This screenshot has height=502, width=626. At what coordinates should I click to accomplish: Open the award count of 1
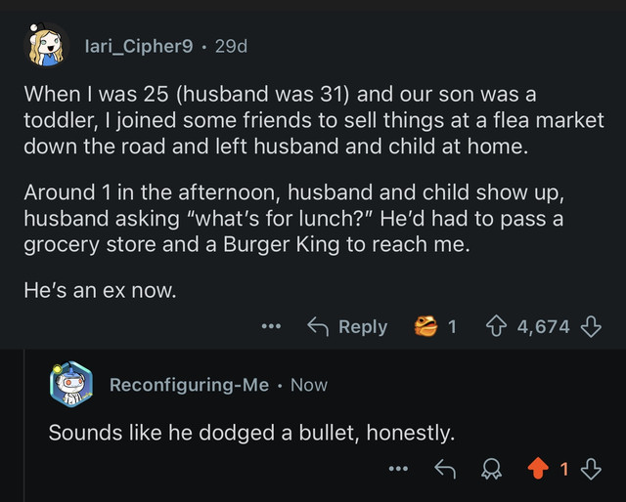[452, 326]
